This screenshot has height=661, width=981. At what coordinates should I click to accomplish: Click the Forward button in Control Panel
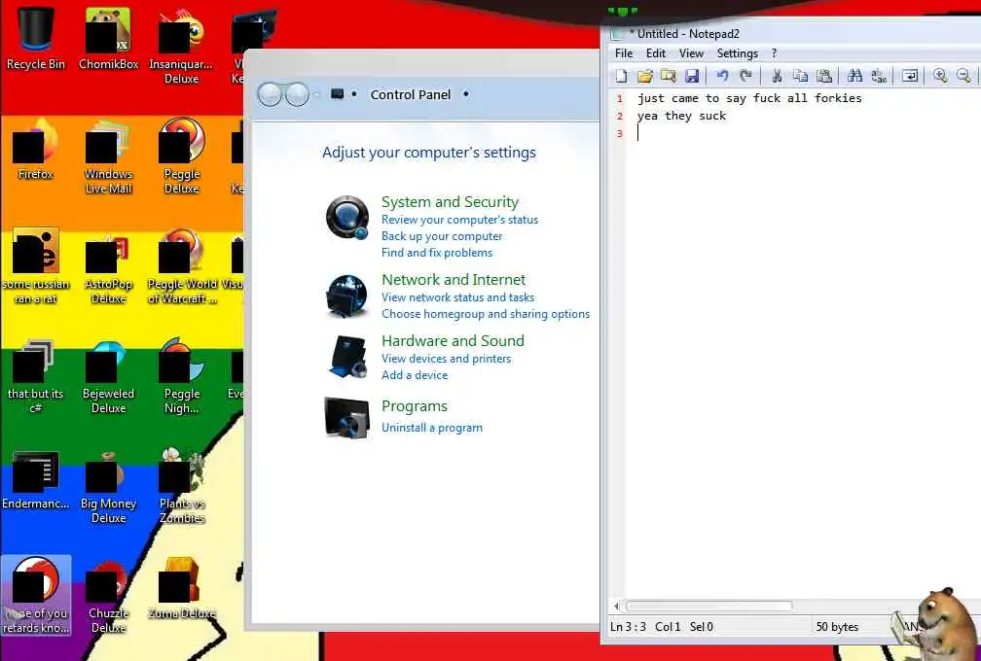click(297, 94)
